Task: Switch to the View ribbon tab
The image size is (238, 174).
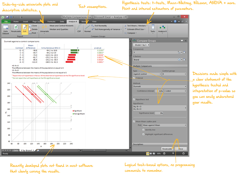Action: 94,21
